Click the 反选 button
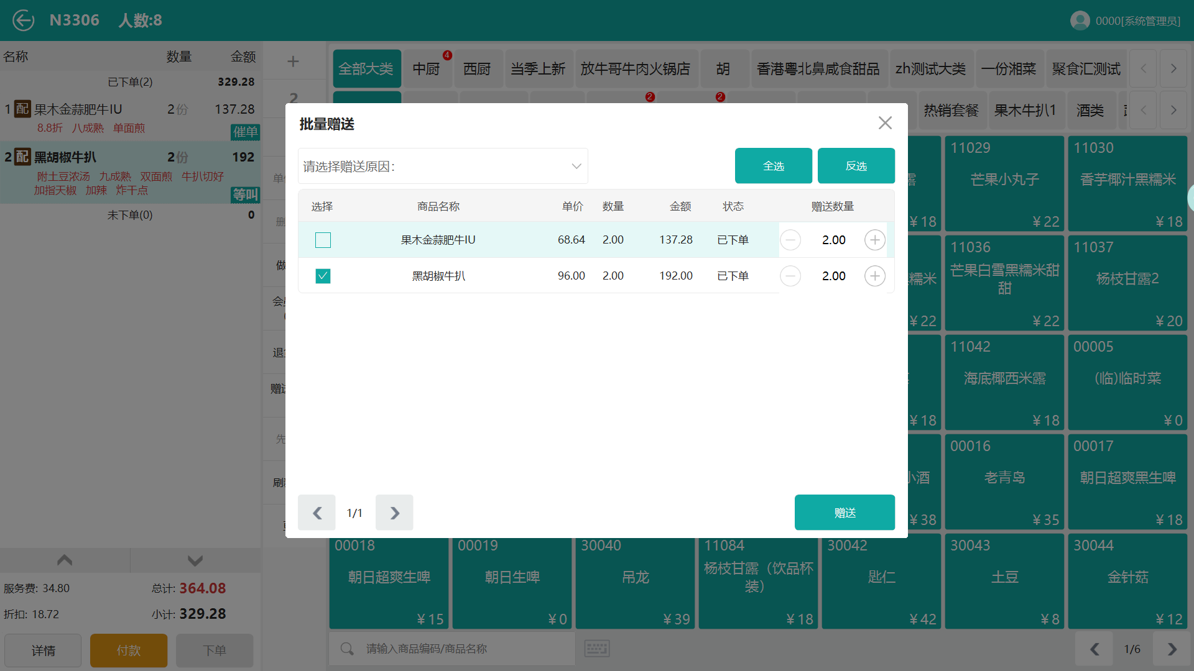 pos(856,166)
